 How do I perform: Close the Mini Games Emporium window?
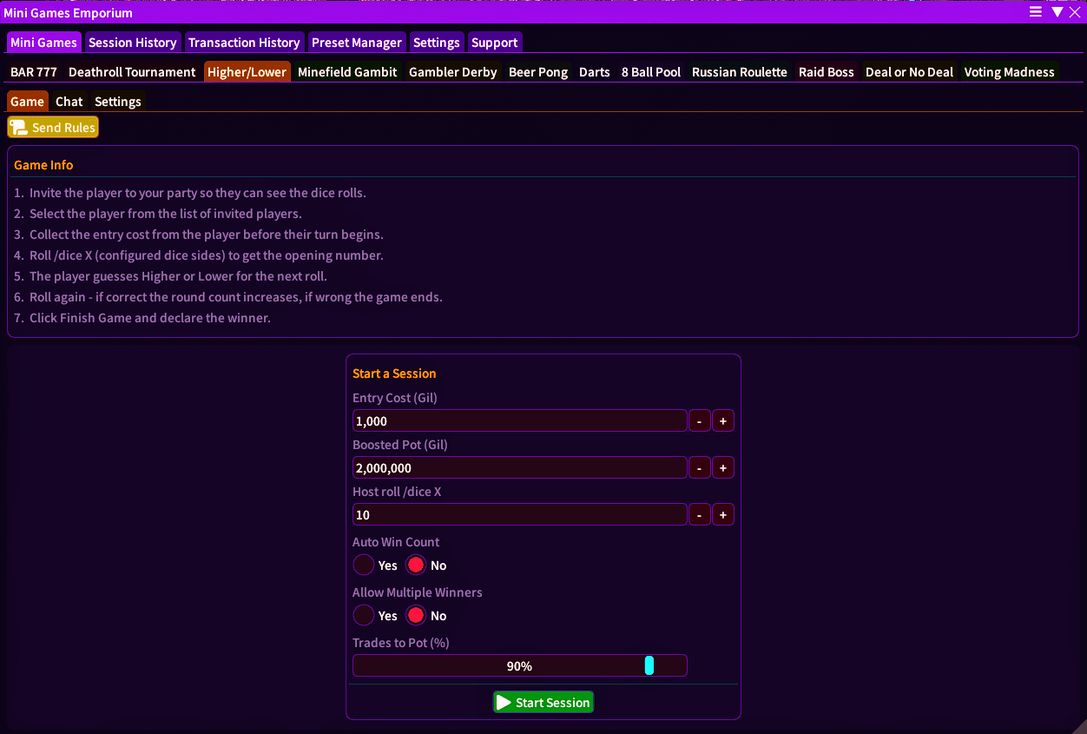[x=1074, y=12]
